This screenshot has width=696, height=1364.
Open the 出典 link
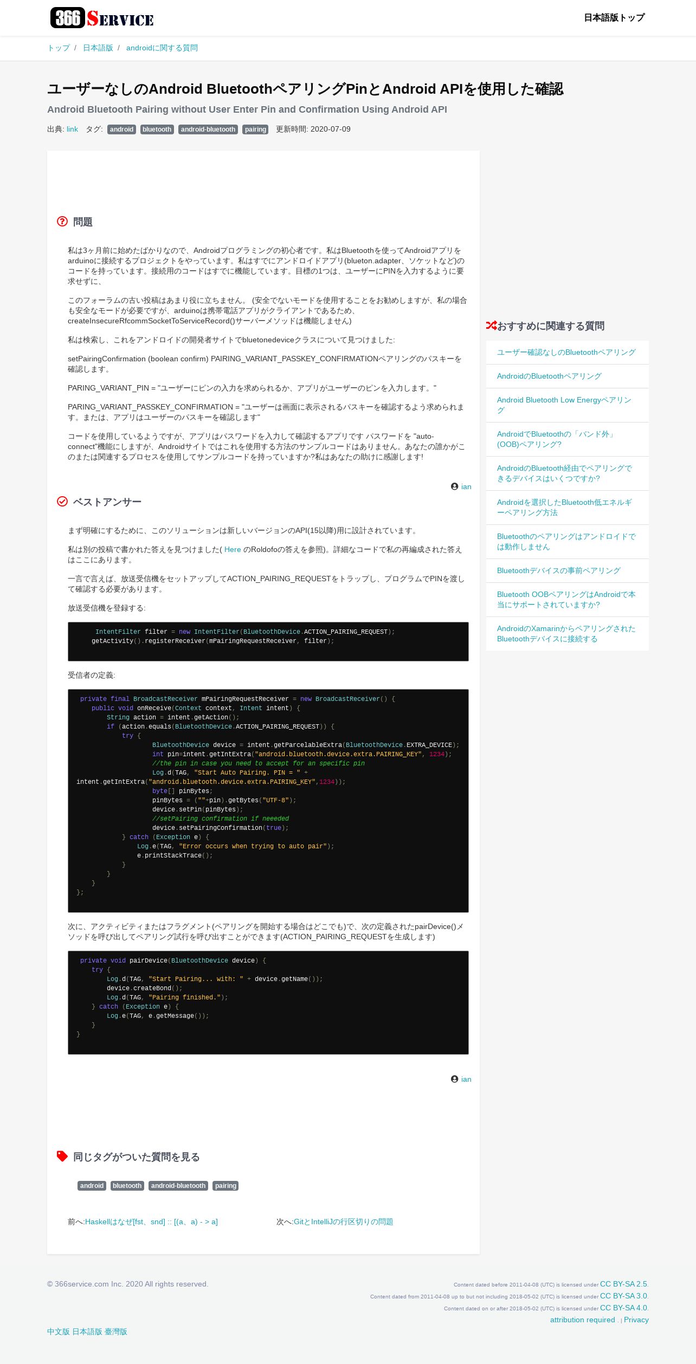coord(72,129)
